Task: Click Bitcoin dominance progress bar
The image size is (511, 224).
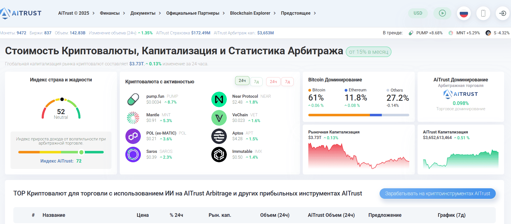Action: [x=359, y=115]
